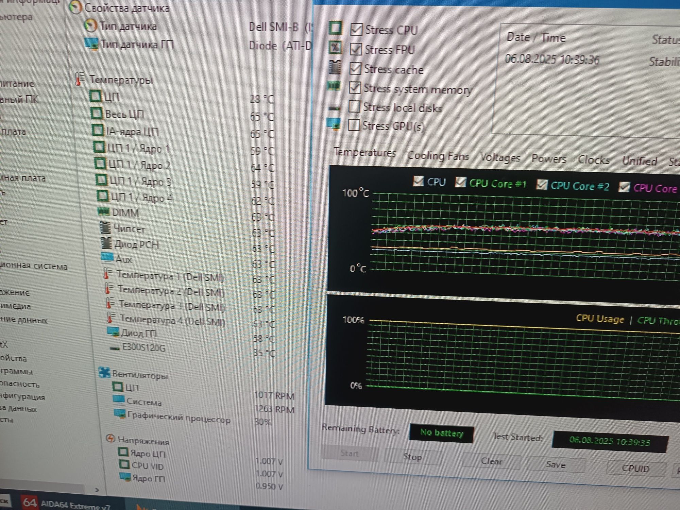This screenshot has height=510, width=680.
Task: Enable the Stress GPU(s) checkbox
Action: coord(354,125)
